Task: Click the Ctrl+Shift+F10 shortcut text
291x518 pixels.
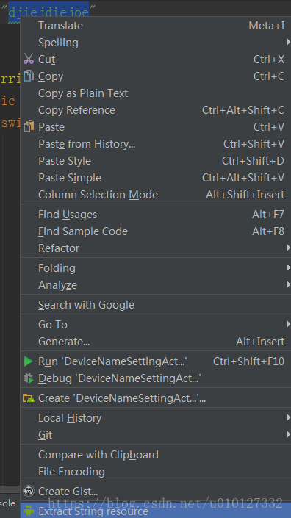Action: point(248,361)
